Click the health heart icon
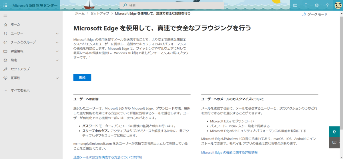The height and width of the screenshot is (159, 343). coord(5,78)
